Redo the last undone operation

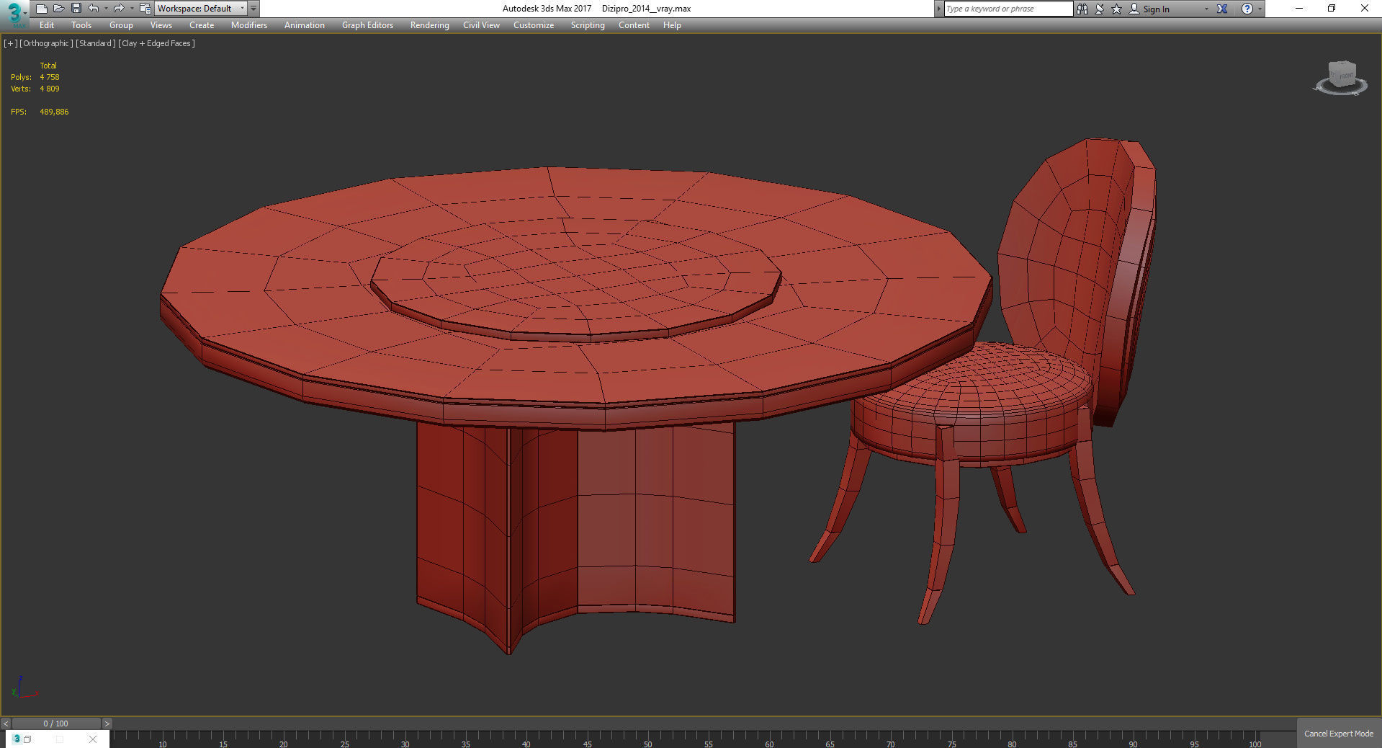pyautogui.click(x=119, y=9)
